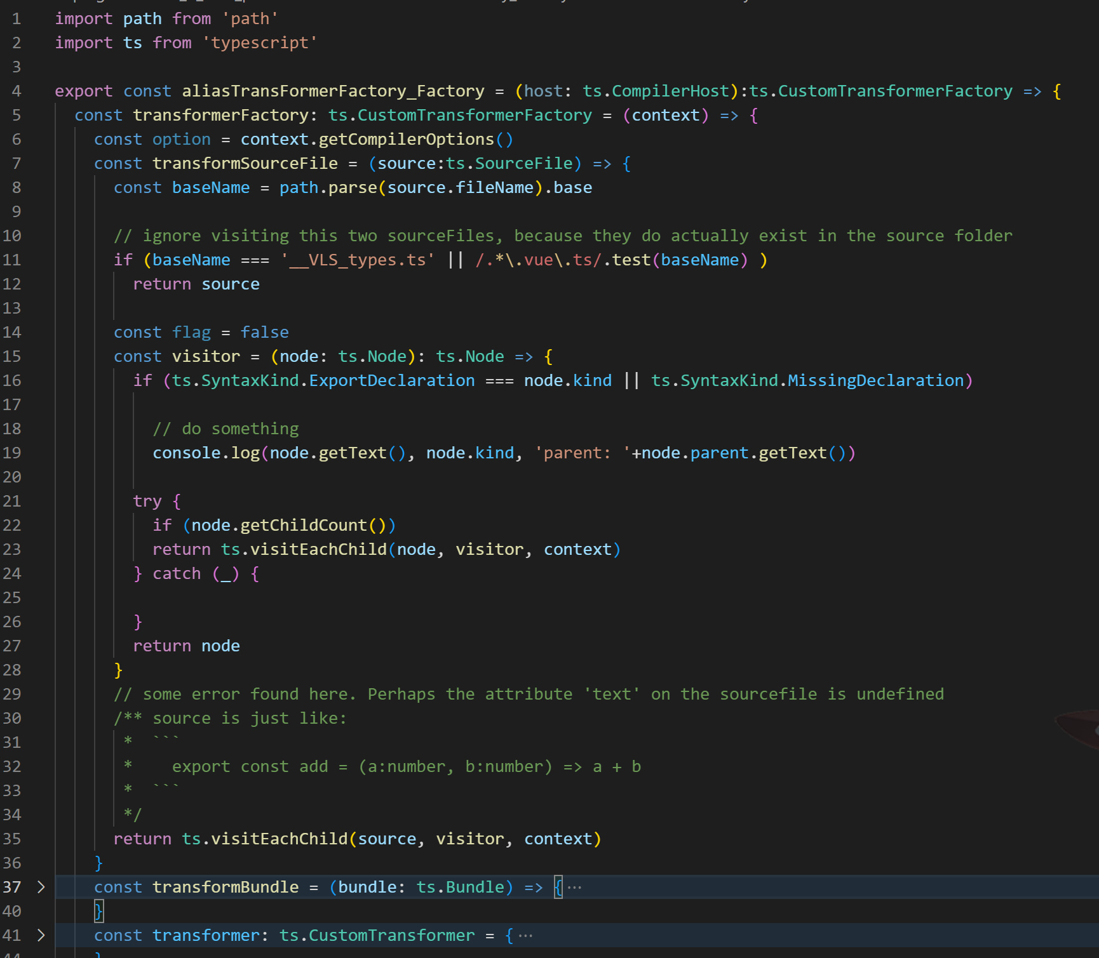Click the folded ellipsis after CustomTransformer brace
The height and width of the screenshot is (958, 1099).
click(x=525, y=935)
